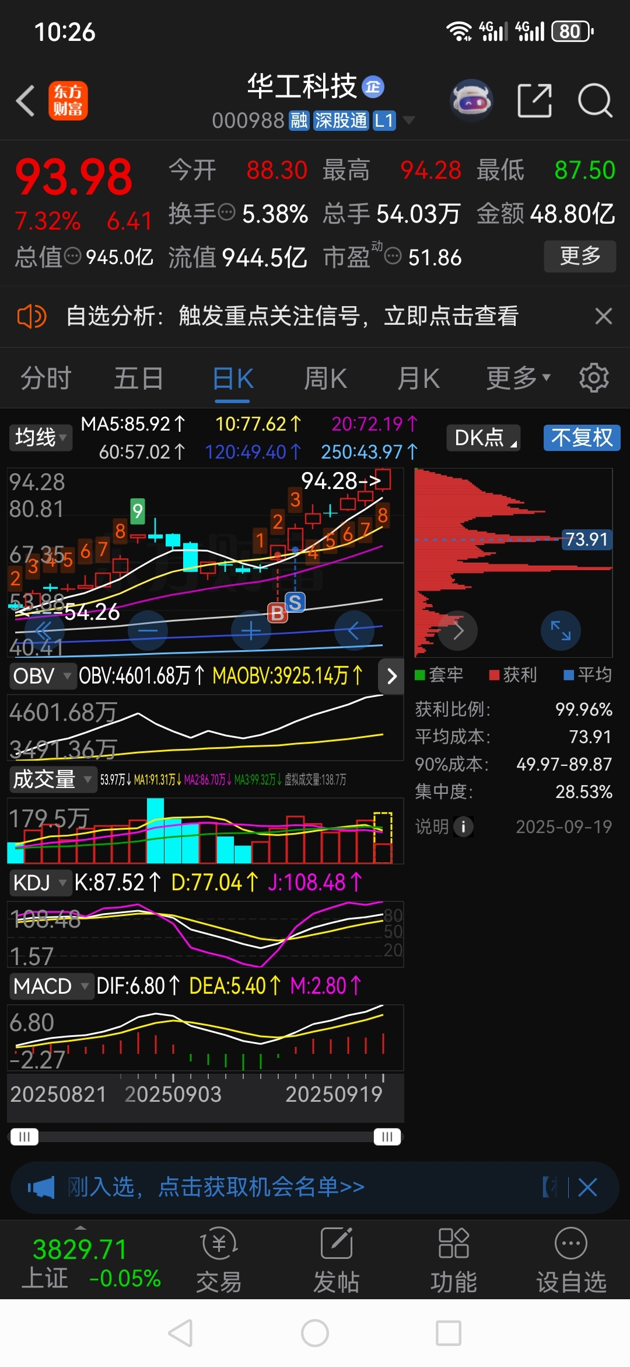Tap the 获利比例 99.96% value
This screenshot has height=1367, width=630.
click(583, 709)
